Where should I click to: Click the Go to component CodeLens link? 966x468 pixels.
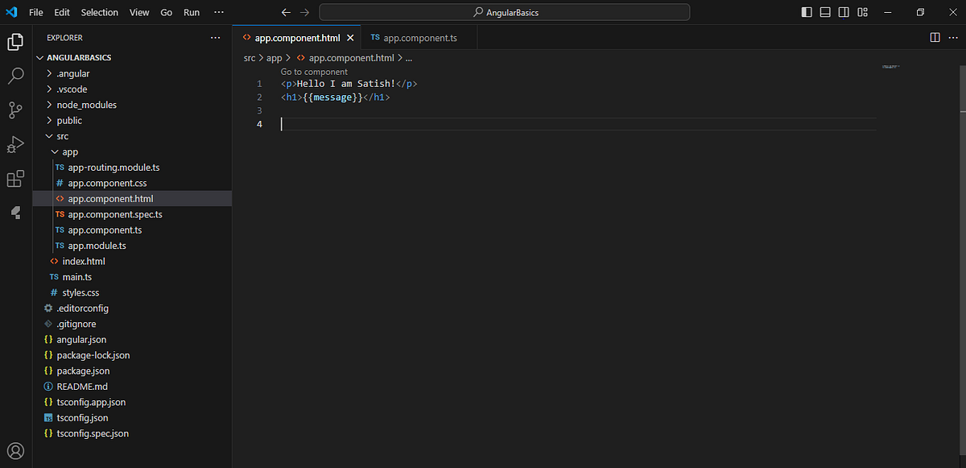(x=313, y=71)
